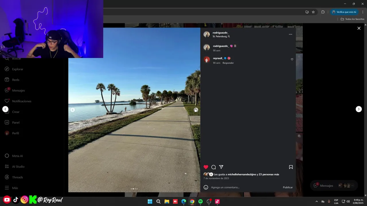The image size is (367, 206).
Task: Open Windows taskbar search
Action: (158, 201)
